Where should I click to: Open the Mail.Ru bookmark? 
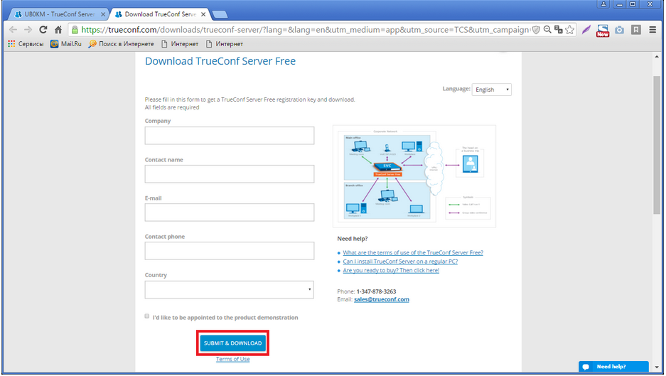tap(66, 44)
